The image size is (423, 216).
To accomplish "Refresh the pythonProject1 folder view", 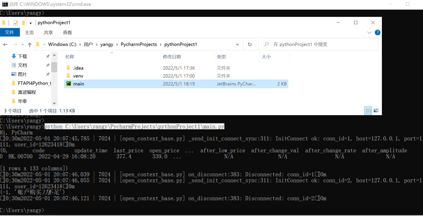I will 250,45.
